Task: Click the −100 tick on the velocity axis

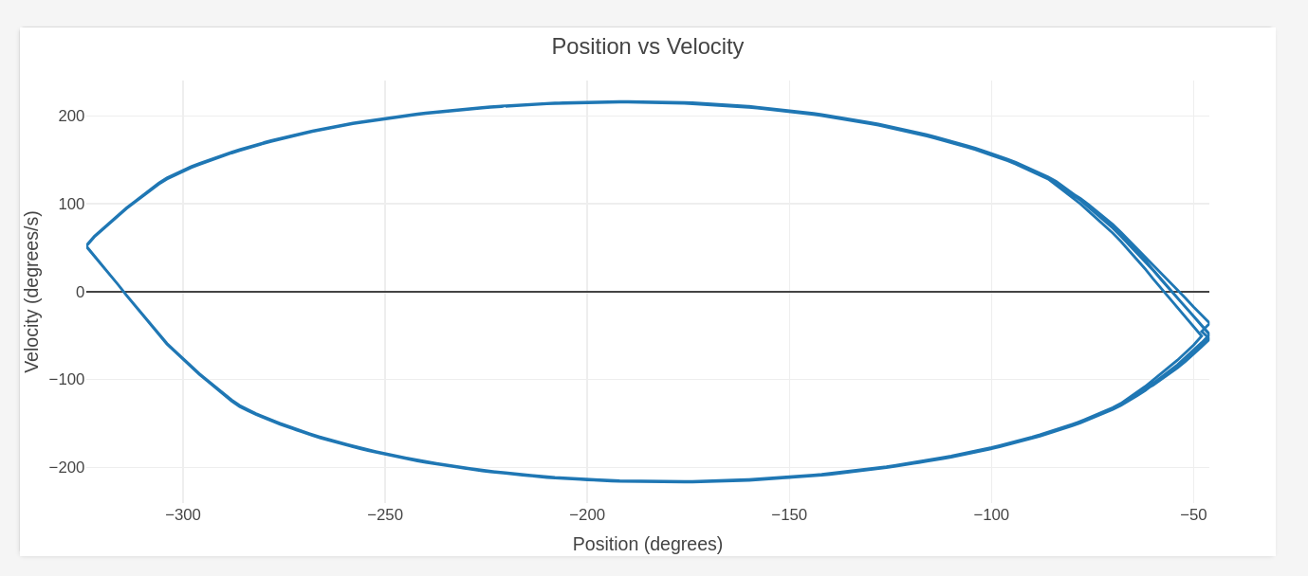Action: 66,380
